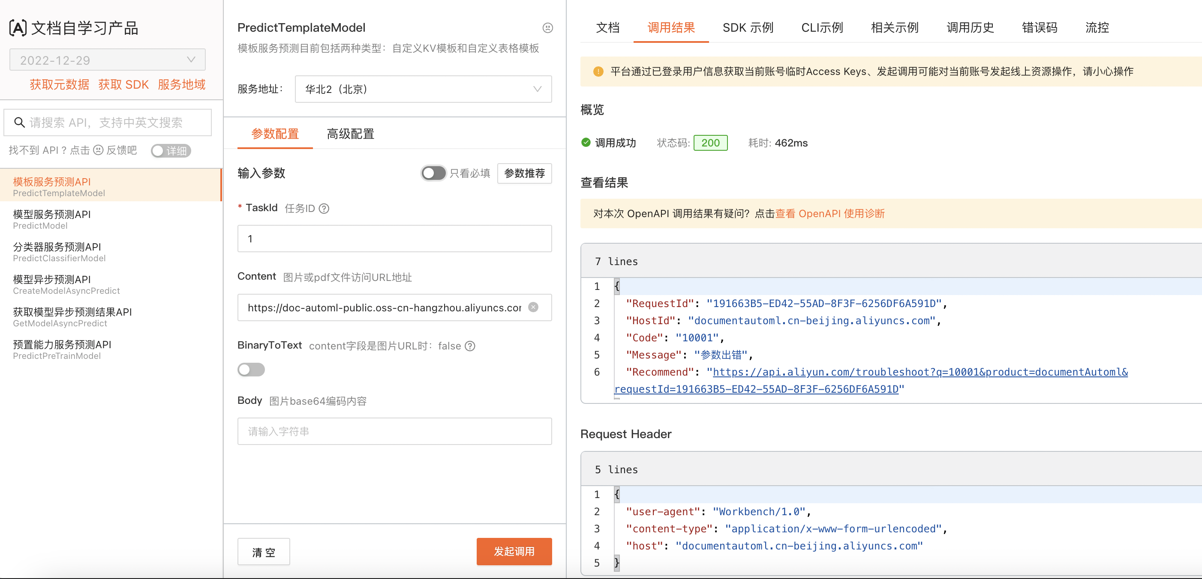This screenshot has height=579, width=1202.
Task: Open the 流控 tab
Action: point(1097,27)
